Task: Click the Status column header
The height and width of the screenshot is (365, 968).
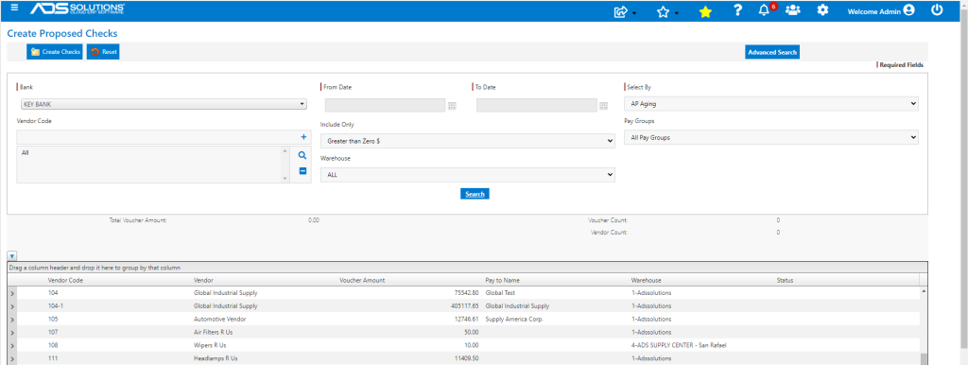Action: click(x=785, y=281)
